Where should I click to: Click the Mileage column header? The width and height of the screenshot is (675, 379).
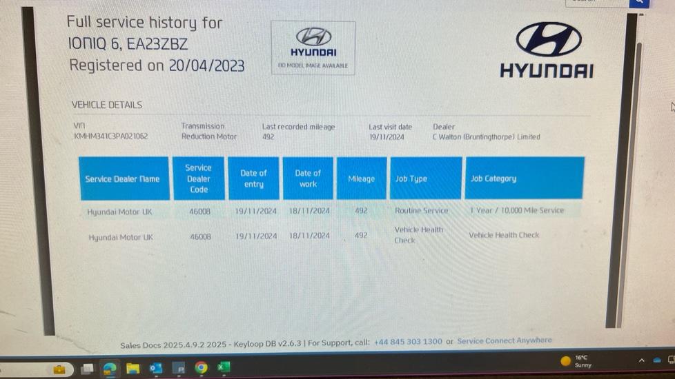pyautogui.click(x=362, y=178)
